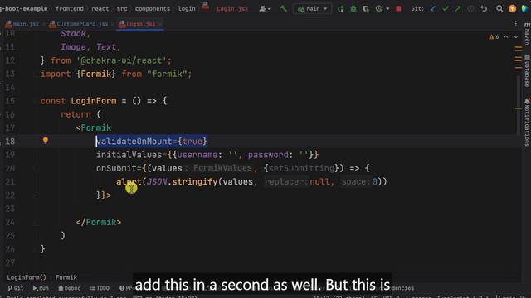This screenshot has height=298, width=531.
Task: Open Search Everywhere magnifier
Action: click(499, 9)
